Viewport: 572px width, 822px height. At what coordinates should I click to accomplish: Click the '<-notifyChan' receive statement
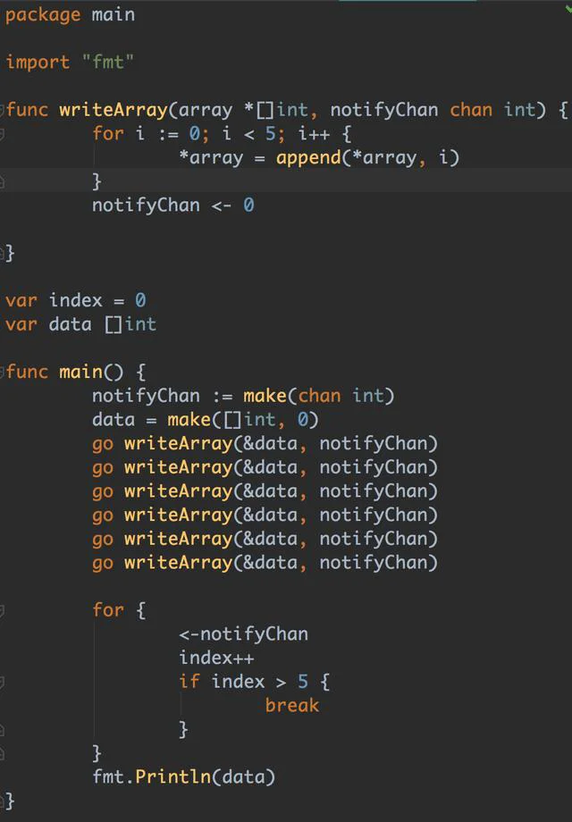tap(243, 634)
